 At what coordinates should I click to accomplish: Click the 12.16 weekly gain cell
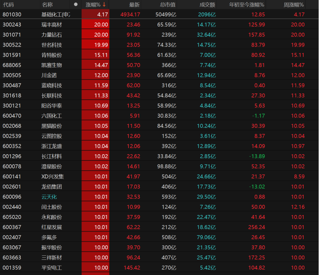(x=298, y=207)
